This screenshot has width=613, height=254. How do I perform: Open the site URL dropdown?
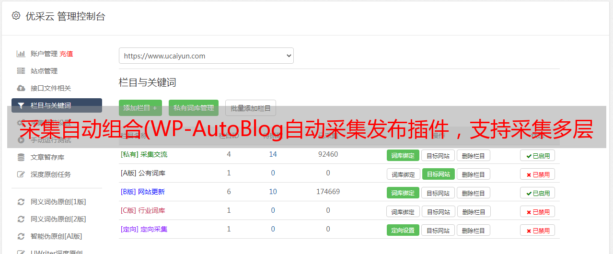[206, 56]
